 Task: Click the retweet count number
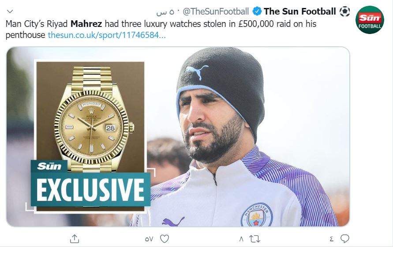(x=241, y=239)
